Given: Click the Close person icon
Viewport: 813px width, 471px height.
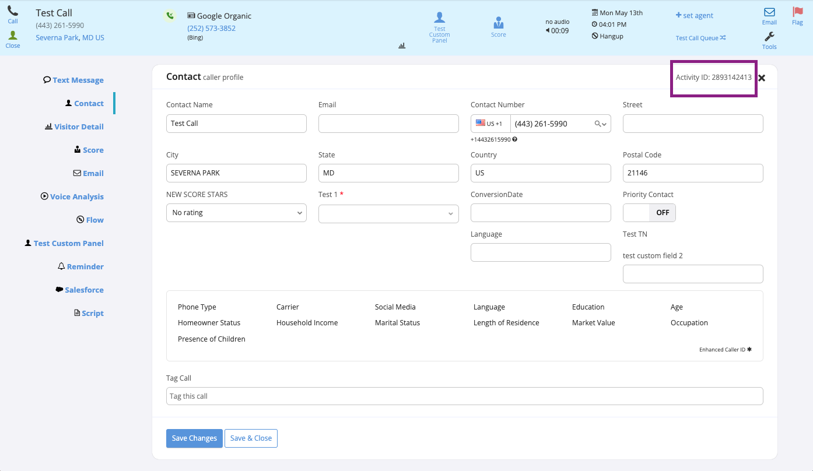Looking at the screenshot, I should [13, 35].
